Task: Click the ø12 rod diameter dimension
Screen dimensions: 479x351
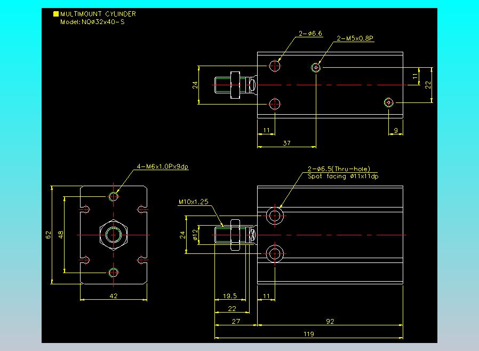Action: click(x=196, y=235)
